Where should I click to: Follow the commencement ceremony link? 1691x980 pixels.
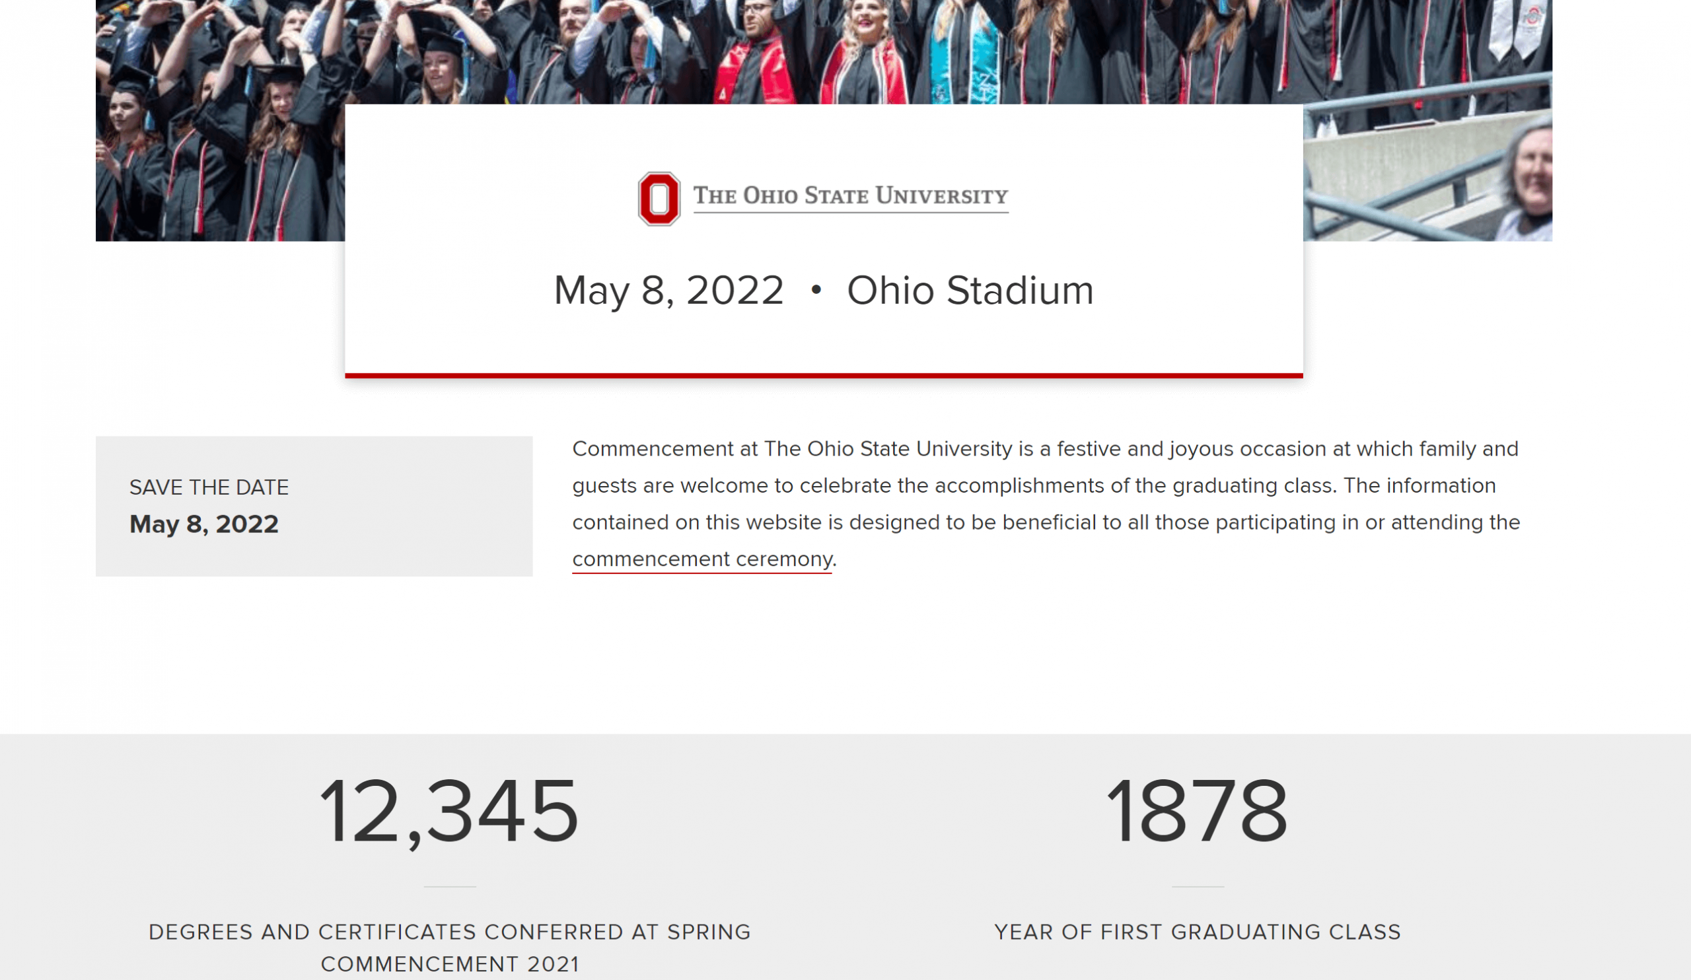[702, 559]
